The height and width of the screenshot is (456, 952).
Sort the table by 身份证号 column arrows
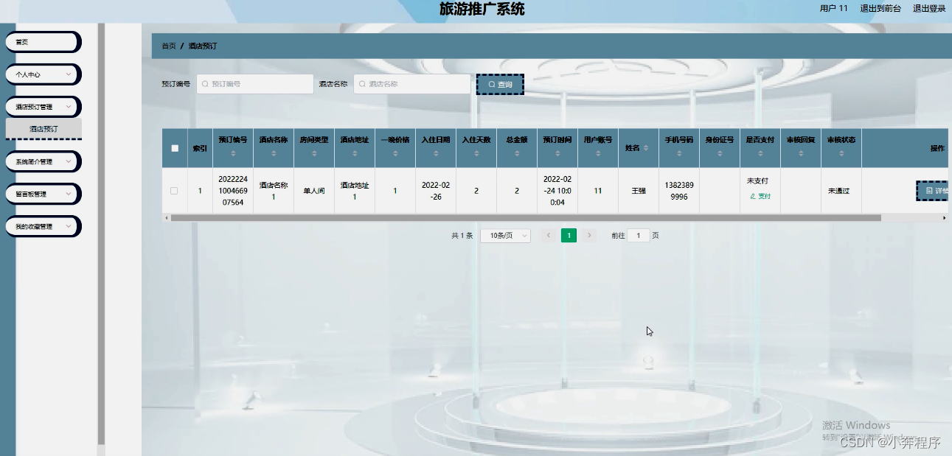[720, 153]
